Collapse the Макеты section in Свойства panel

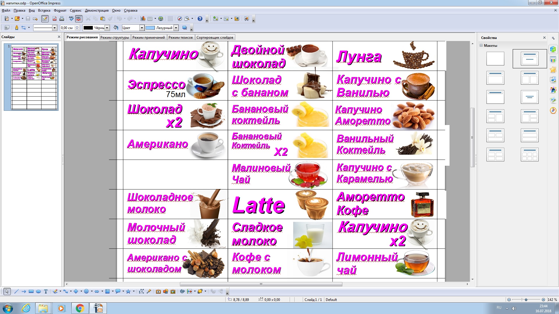coord(481,46)
